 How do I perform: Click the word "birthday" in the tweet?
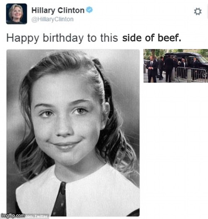[x=63, y=38]
